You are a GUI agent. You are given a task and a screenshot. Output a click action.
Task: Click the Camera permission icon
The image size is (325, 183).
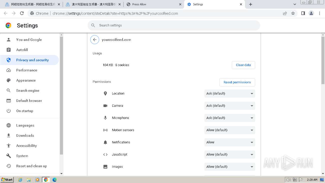pyautogui.click(x=105, y=106)
